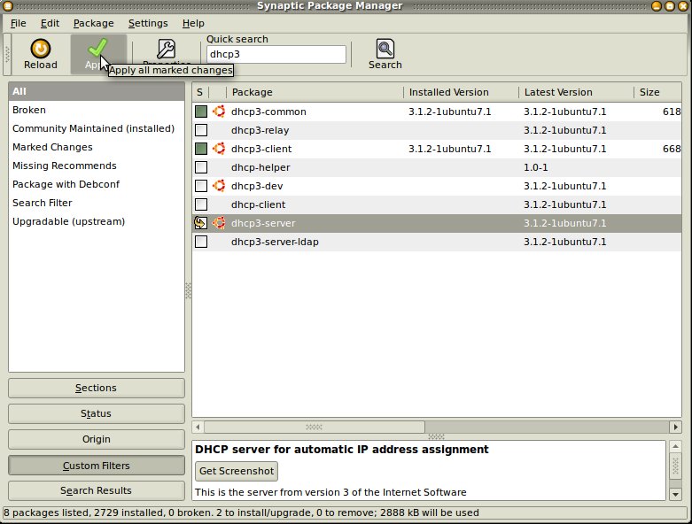Select the Marked Changes filter

(97, 147)
